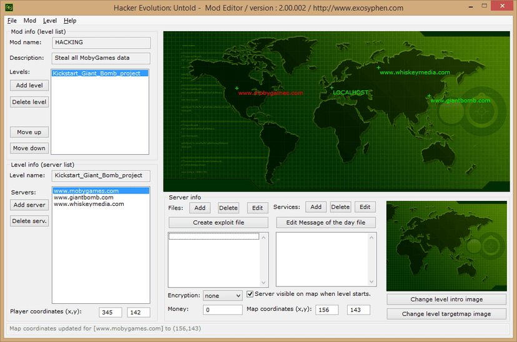
Task: Click the application icon in title bar
Action: coord(9,7)
